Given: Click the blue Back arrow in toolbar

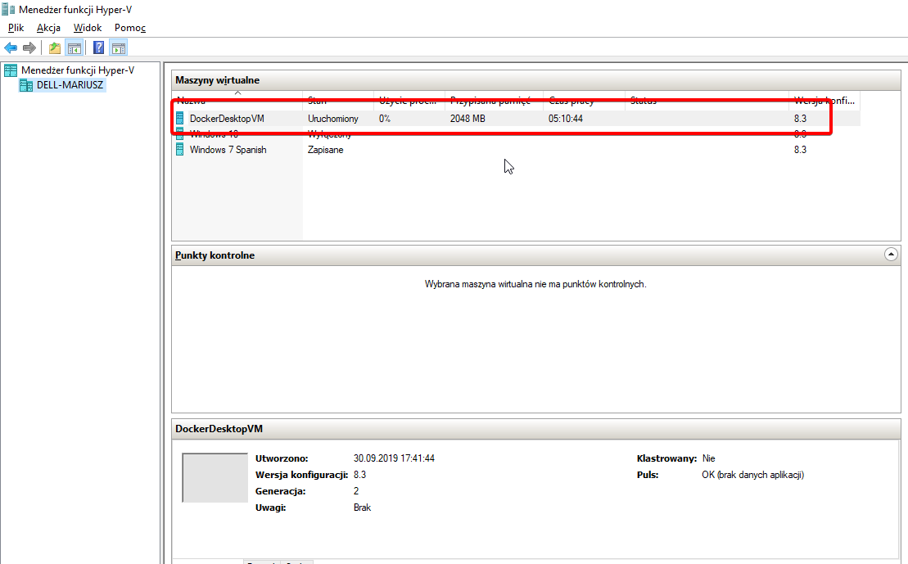Looking at the screenshot, I should (11, 48).
